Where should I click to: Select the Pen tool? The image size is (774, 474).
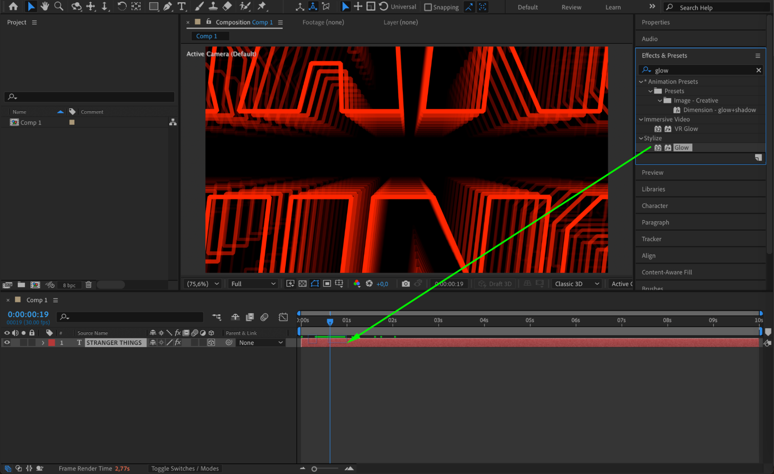pos(167,6)
